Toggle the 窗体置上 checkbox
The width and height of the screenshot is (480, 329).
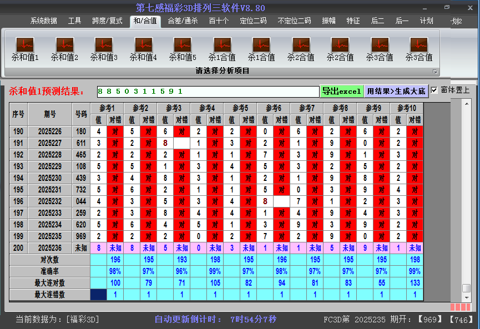click(434, 90)
